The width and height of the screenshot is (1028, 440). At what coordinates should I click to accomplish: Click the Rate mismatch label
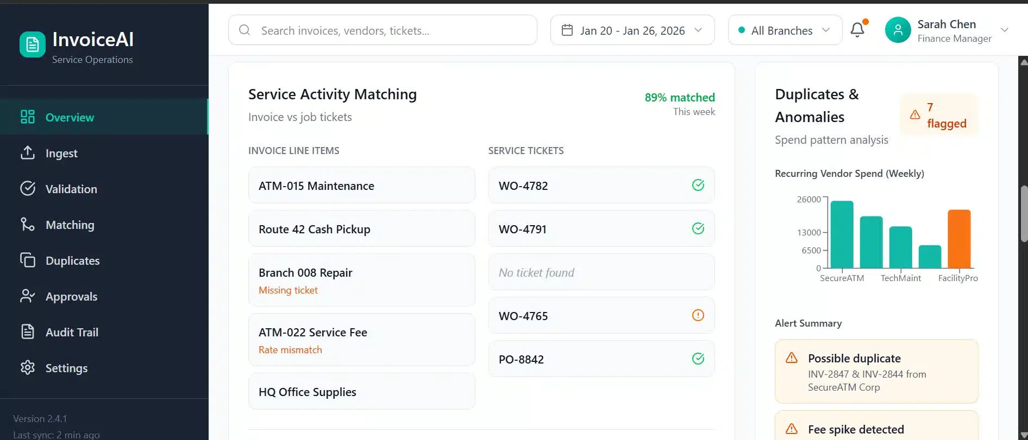click(290, 350)
